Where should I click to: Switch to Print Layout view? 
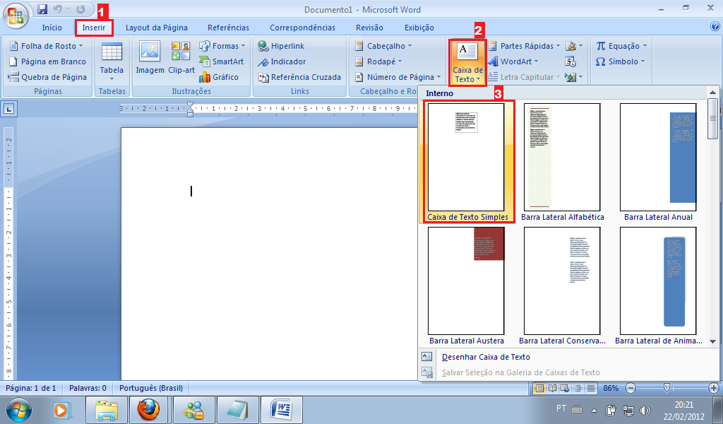[539, 388]
